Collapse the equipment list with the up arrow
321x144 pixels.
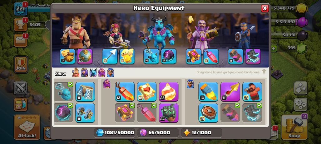(264, 72)
